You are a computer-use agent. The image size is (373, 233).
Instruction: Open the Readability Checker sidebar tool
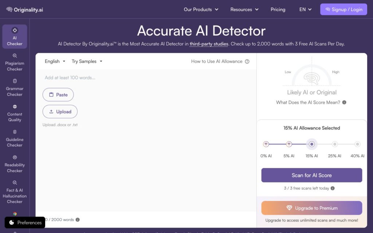point(15,164)
